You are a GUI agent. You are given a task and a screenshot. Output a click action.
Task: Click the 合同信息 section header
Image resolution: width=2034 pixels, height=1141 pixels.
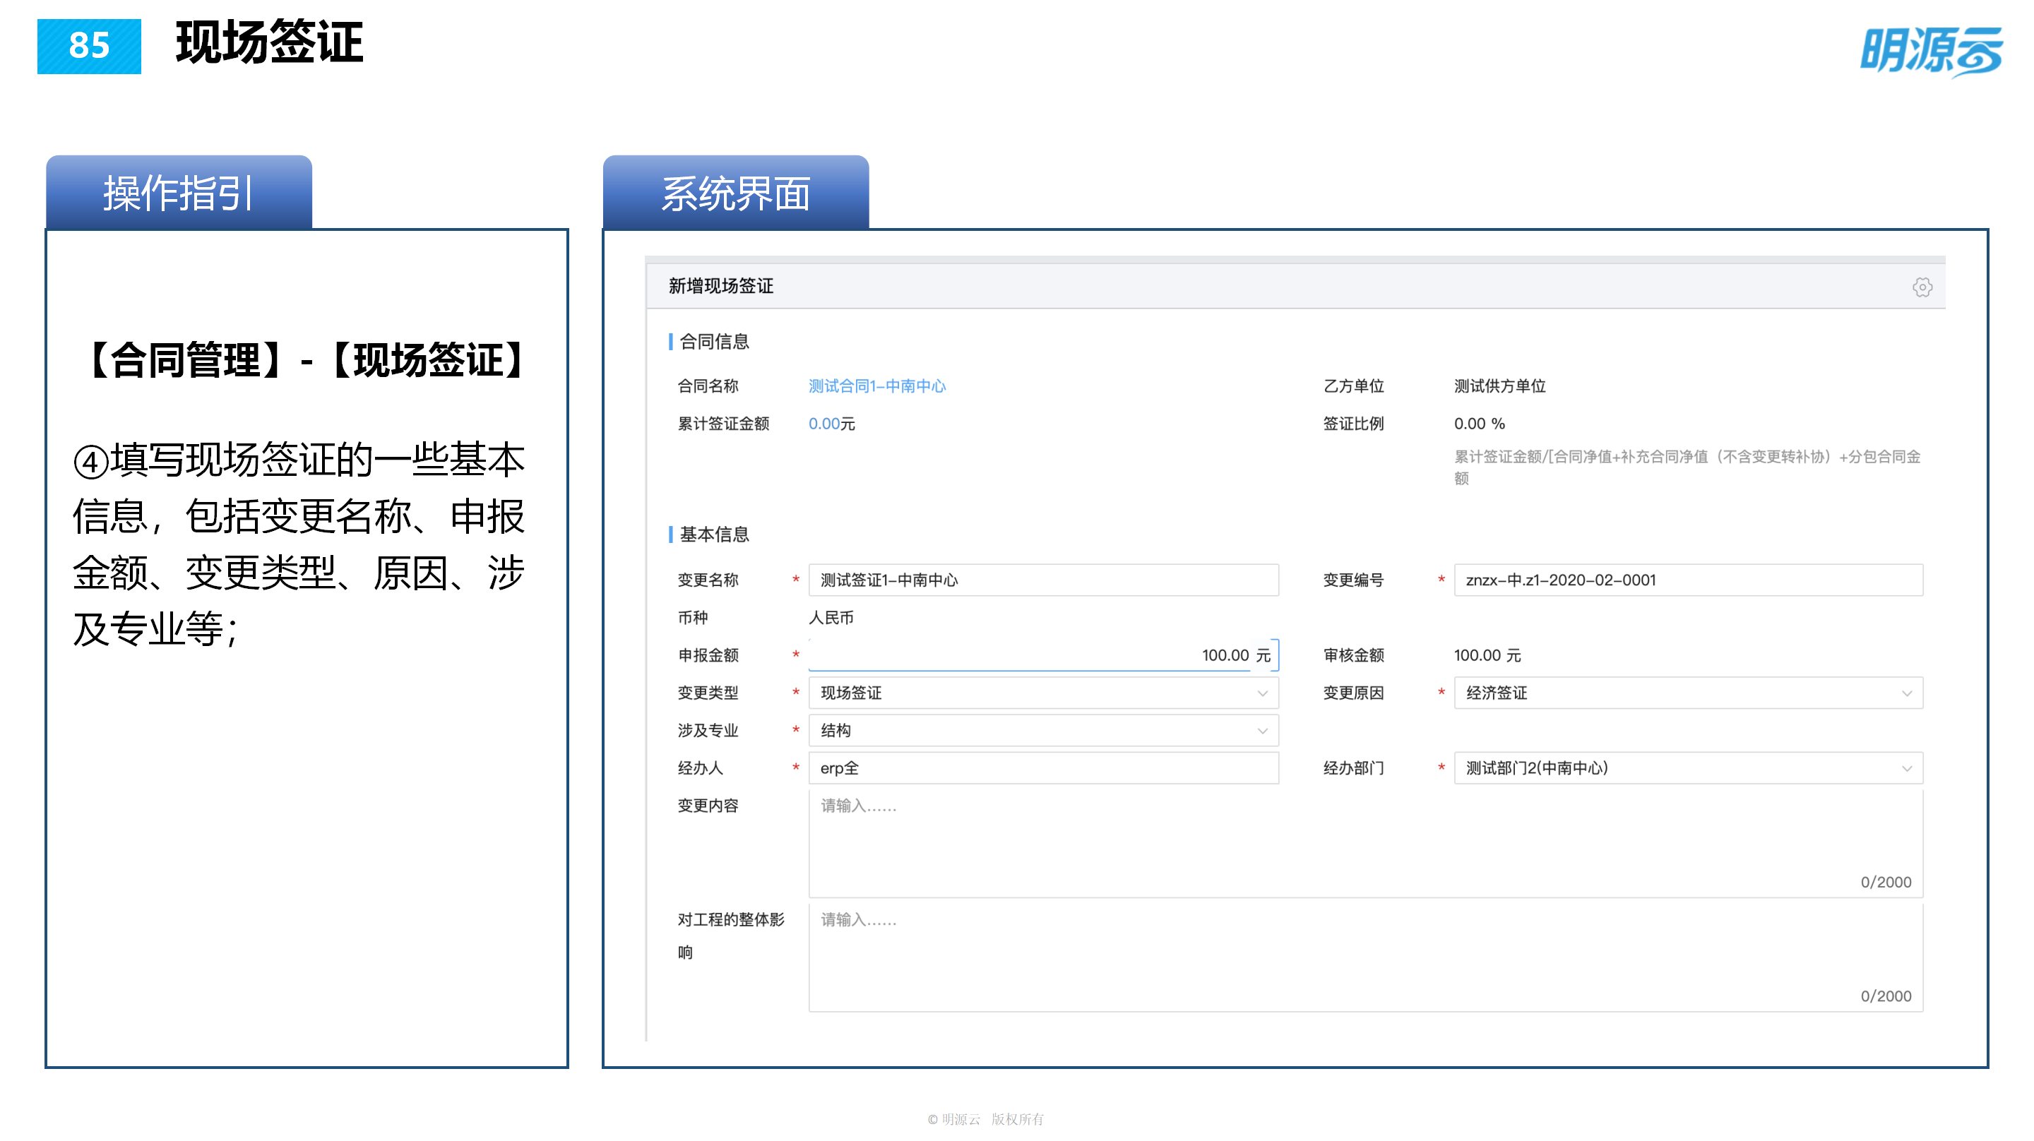(713, 342)
